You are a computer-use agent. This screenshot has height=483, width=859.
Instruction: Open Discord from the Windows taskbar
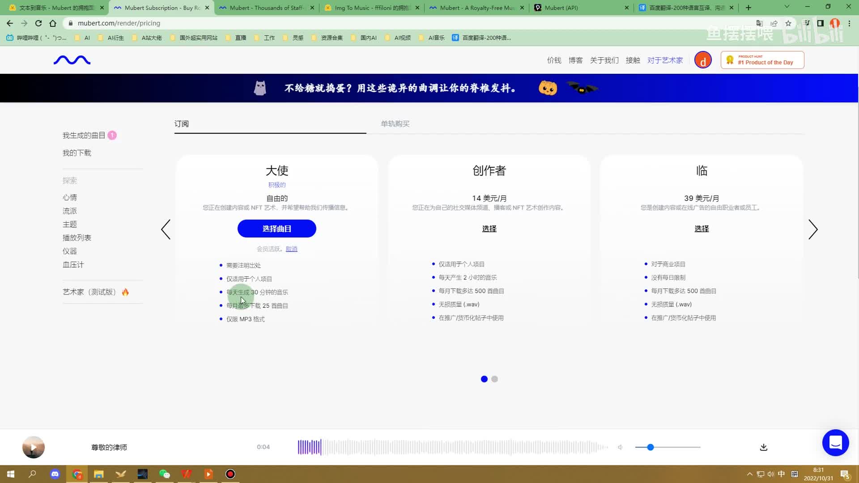[x=55, y=474]
